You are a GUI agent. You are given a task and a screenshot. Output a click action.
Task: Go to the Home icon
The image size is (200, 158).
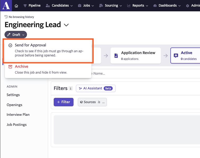[16, 6]
